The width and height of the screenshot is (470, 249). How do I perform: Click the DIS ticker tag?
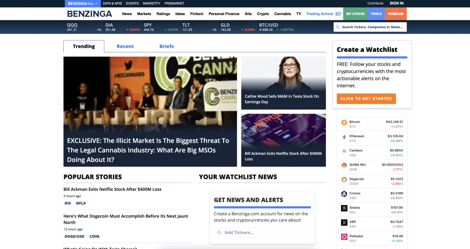(x=68, y=203)
